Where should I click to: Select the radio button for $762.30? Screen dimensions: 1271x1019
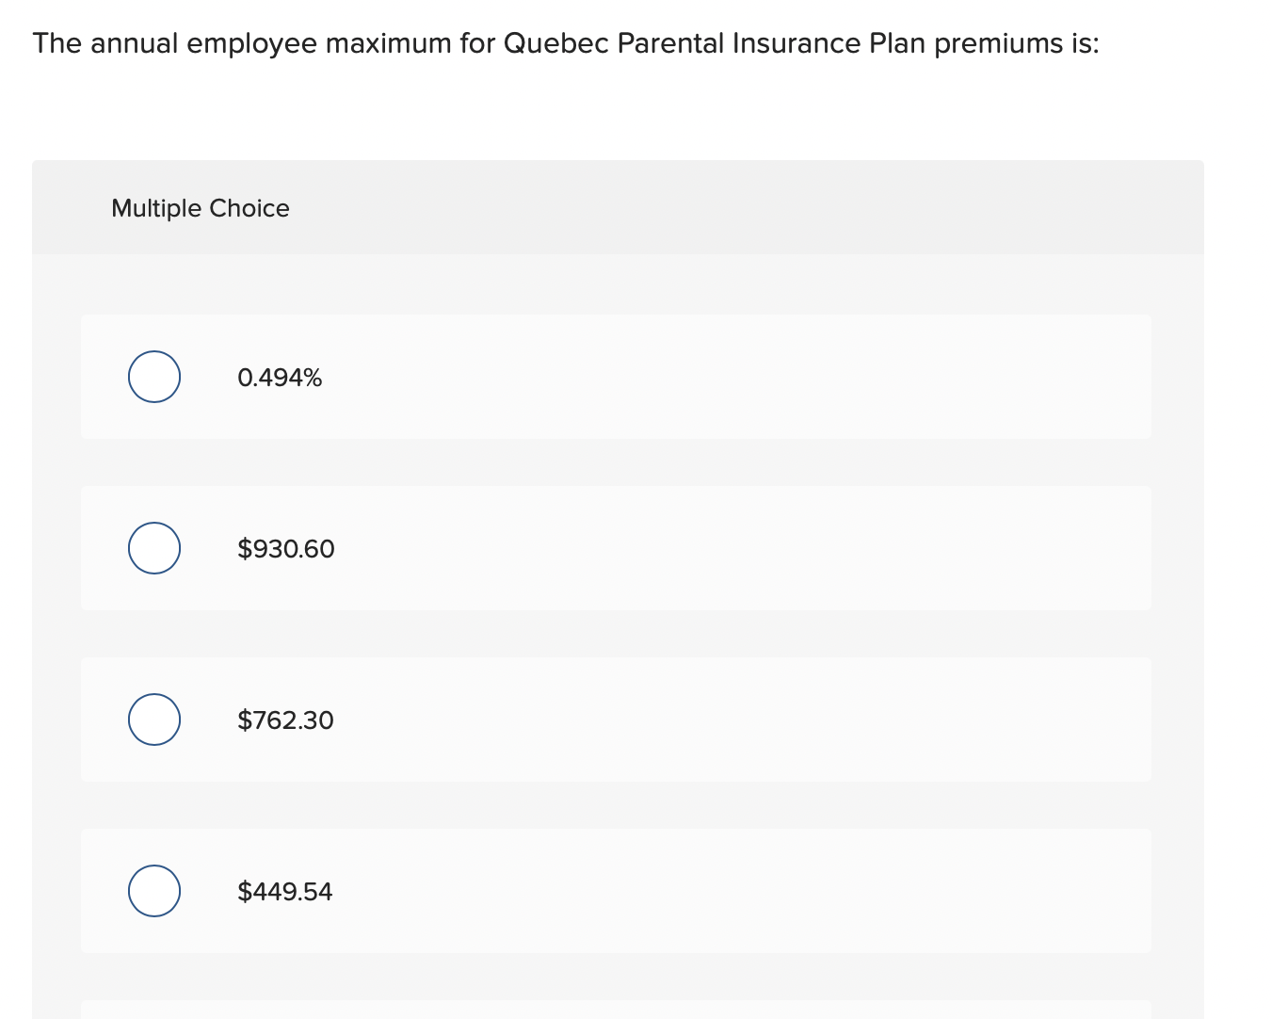(x=153, y=719)
